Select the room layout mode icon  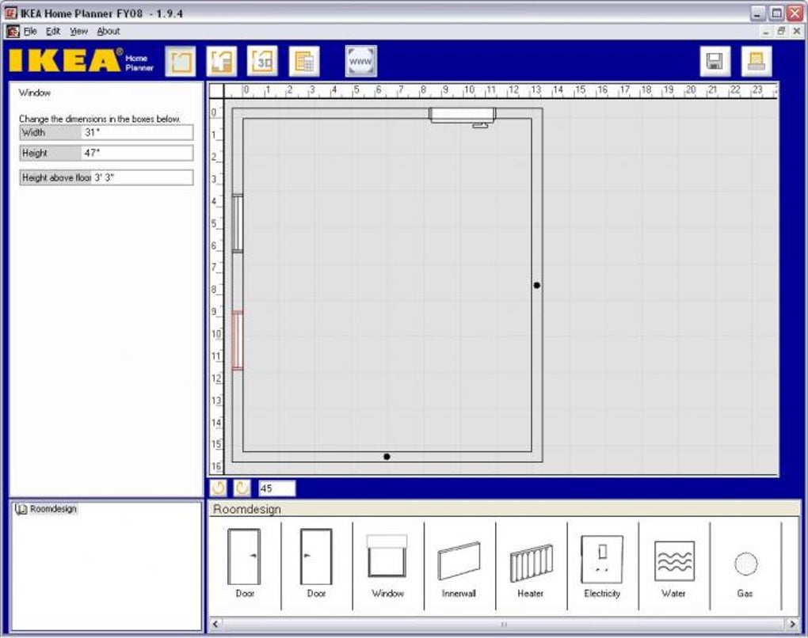(x=181, y=61)
